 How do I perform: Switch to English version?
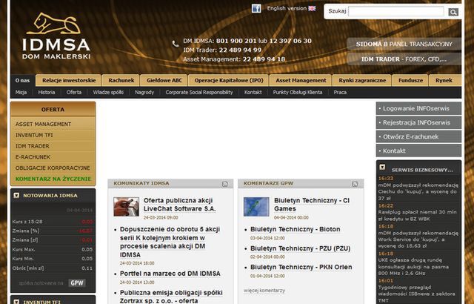(287, 8)
